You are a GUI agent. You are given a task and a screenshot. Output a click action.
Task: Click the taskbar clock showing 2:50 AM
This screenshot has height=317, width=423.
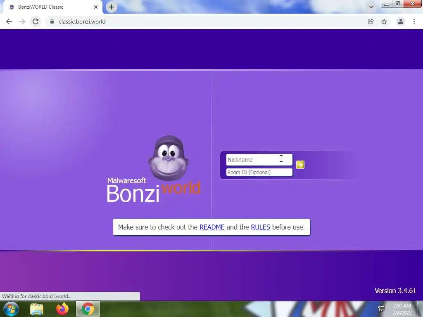(402, 309)
